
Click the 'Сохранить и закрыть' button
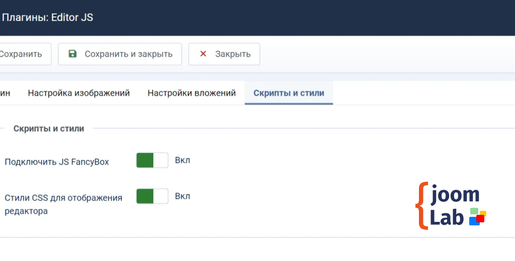pyautogui.click(x=120, y=54)
